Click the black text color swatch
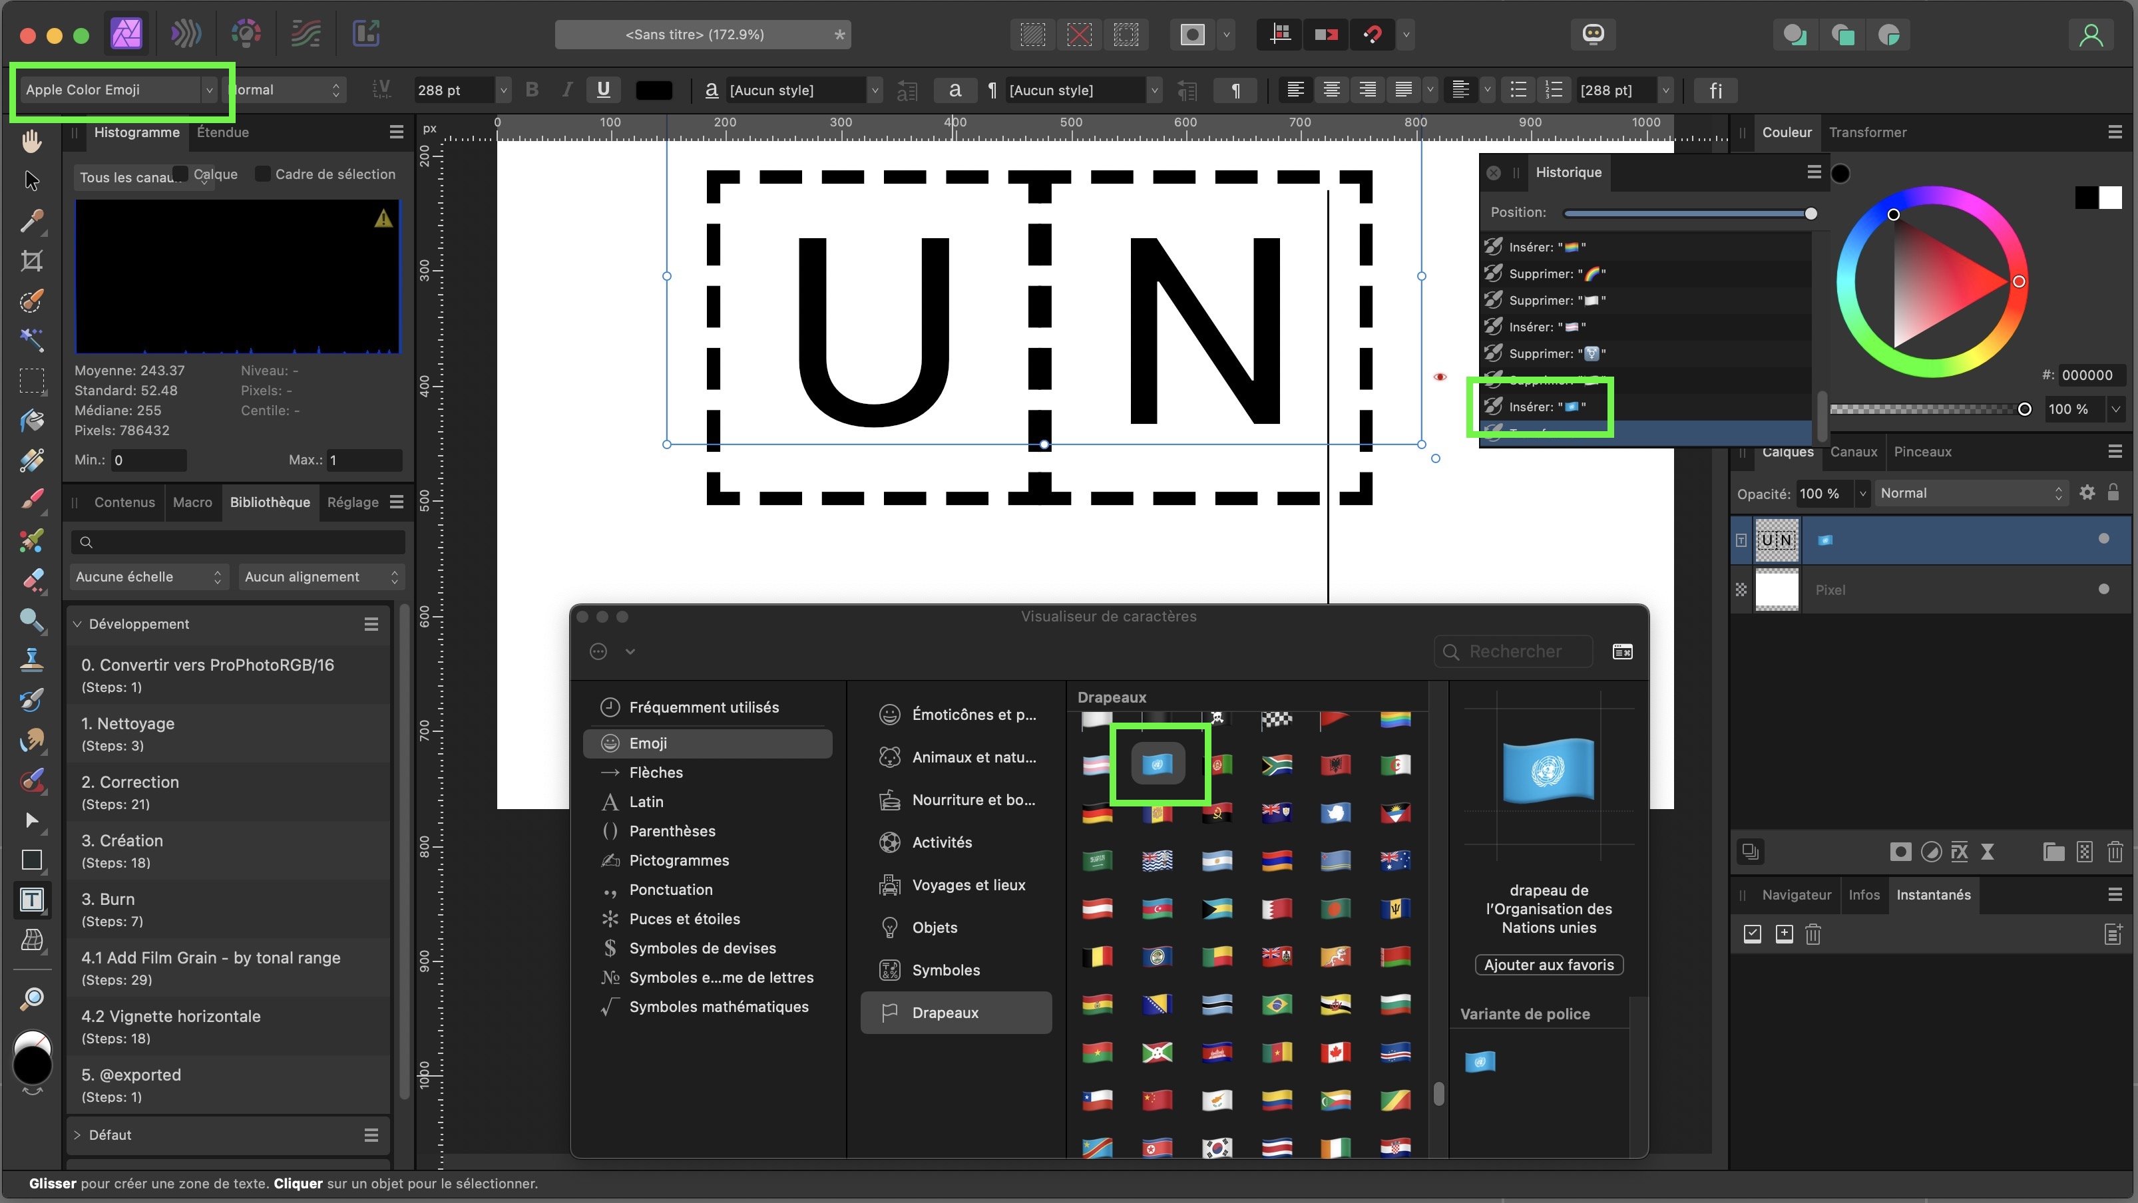This screenshot has width=2138, height=1203. tap(654, 90)
